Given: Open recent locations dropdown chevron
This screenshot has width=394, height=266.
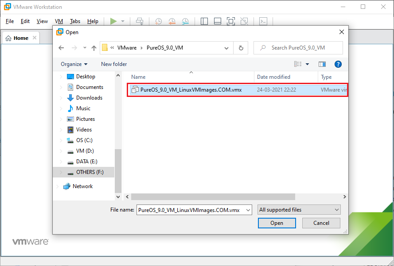Looking at the screenshot, I should pyautogui.click(x=85, y=48).
